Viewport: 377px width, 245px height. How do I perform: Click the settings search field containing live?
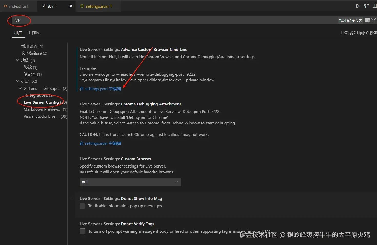[x=174, y=20]
